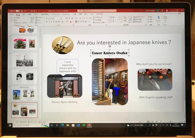
Task: Click the Numbering list icon
Action: click(x=80, y=18)
